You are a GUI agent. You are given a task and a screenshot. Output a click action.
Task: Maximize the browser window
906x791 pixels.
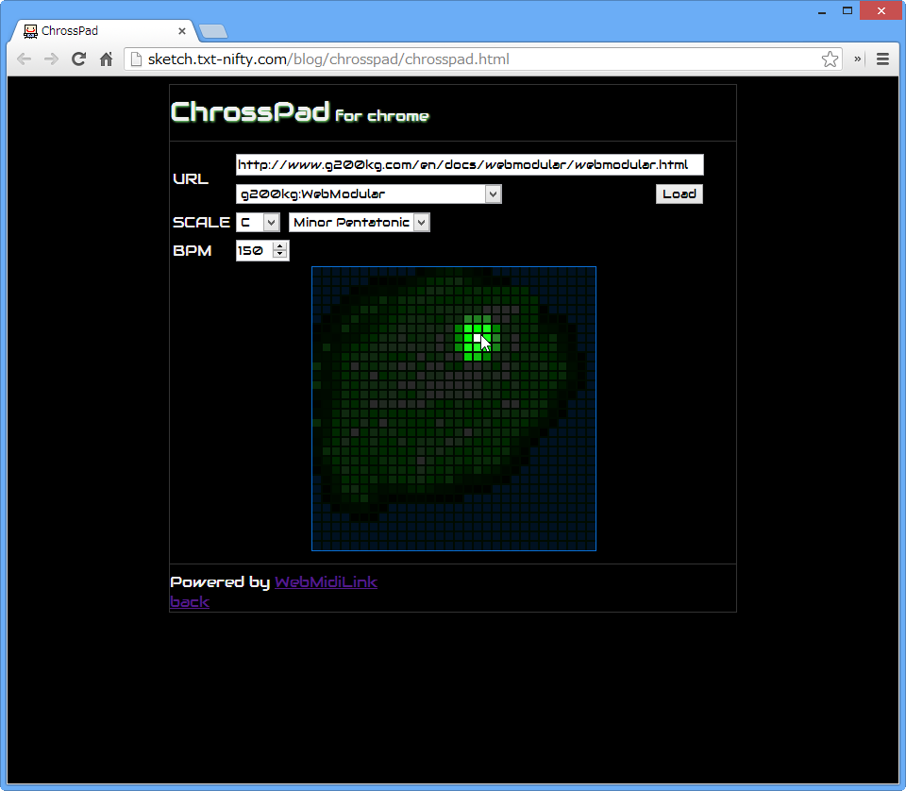coord(847,11)
